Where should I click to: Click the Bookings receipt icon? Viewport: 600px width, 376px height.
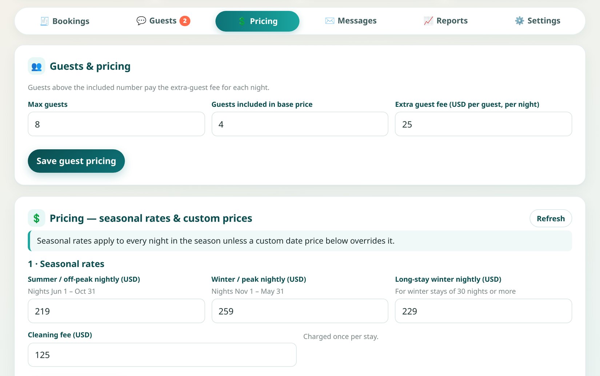click(x=44, y=21)
